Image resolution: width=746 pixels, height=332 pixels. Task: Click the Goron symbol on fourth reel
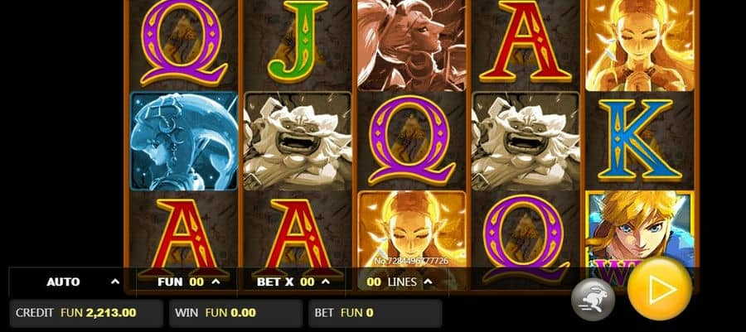[526, 141]
